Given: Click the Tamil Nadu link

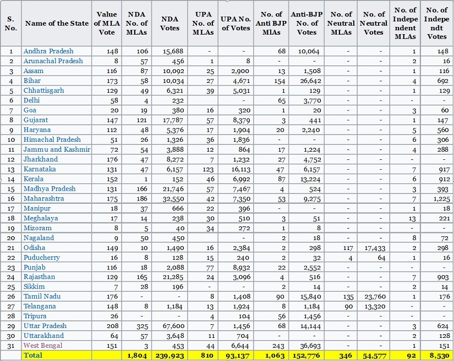Looking at the screenshot, I should click(x=42, y=297).
